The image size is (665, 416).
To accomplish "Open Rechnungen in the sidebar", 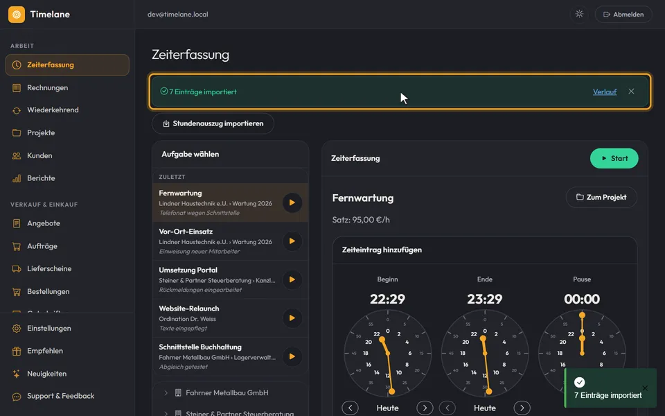I will (x=67, y=88).
